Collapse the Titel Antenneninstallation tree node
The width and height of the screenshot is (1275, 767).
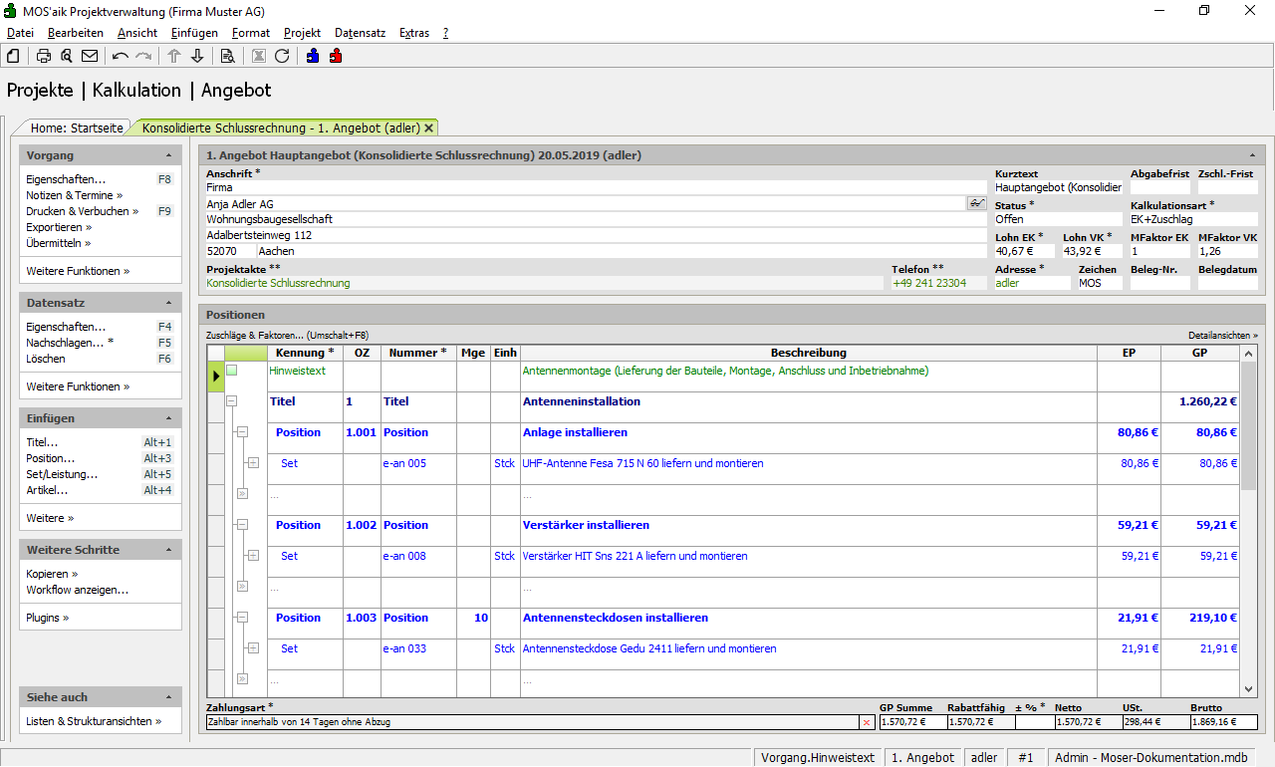point(232,401)
